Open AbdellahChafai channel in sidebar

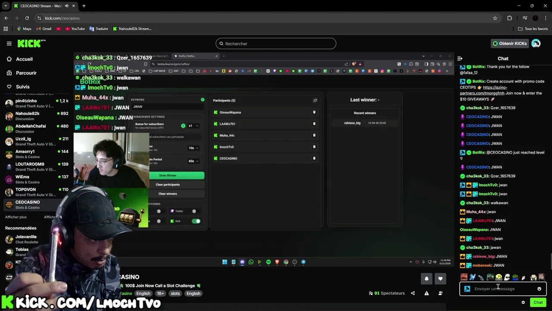(37, 128)
